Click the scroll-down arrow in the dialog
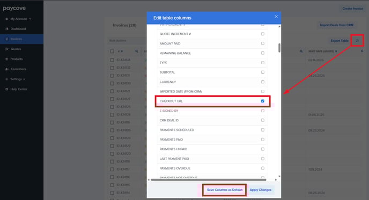 pos(279,176)
